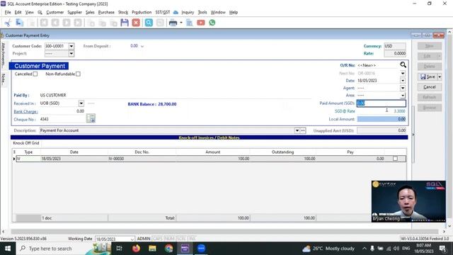Toggle the Cancelled checkbox
This screenshot has width=453, height=255.
pyautogui.click(x=35, y=74)
